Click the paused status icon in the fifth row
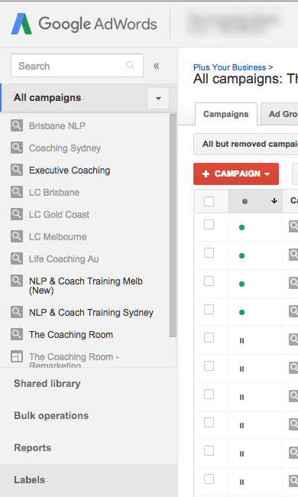Screen dimensions: 298x497 [x=241, y=341]
